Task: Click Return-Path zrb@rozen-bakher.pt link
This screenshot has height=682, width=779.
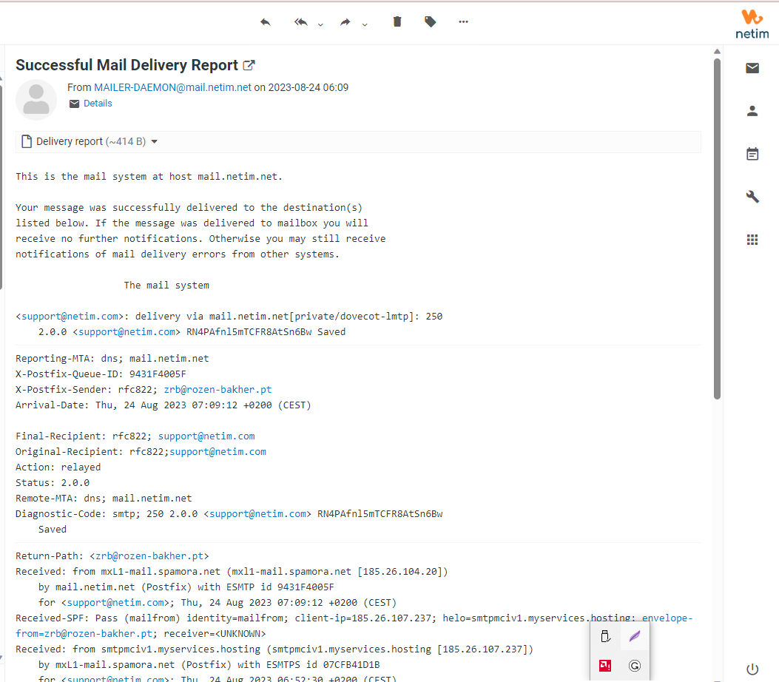Action: [149, 556]
